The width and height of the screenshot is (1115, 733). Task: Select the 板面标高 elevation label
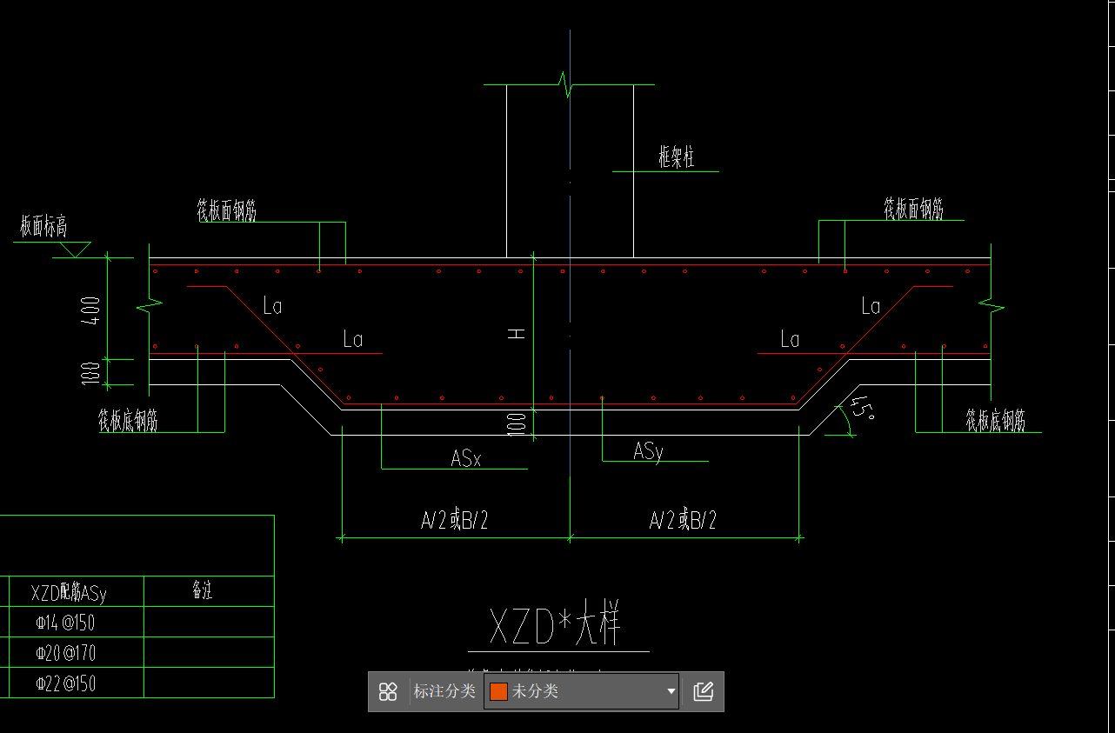(x=43, y=227)
